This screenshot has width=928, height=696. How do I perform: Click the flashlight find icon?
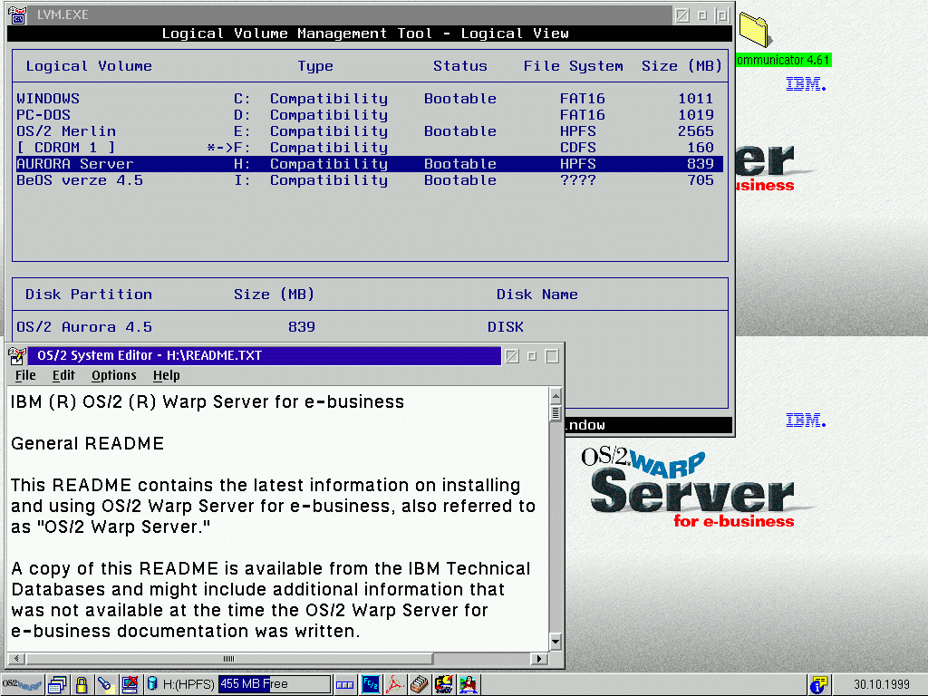coord(105,683)
